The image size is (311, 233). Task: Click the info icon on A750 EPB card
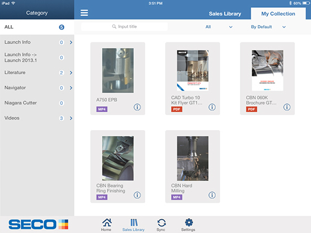[137, 107]
